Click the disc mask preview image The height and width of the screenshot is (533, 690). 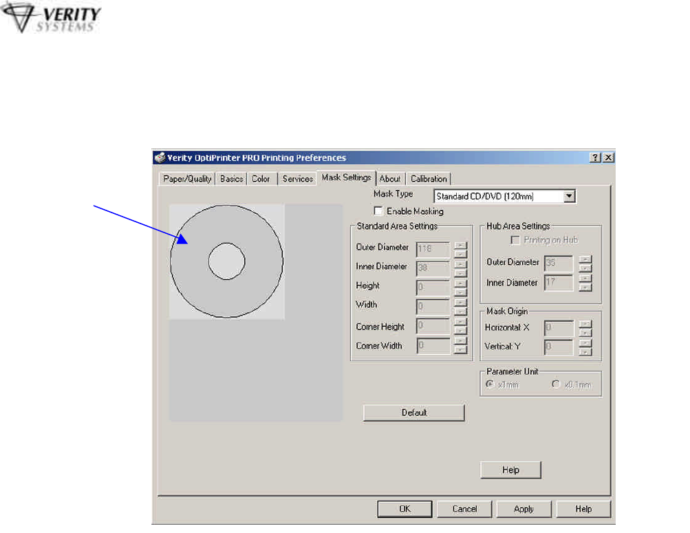click(x=227, y=261)
